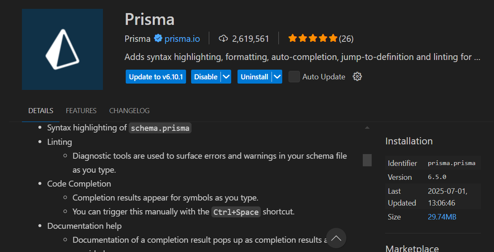Click the scroll-to-top arrow button

[x=336, y=238]
